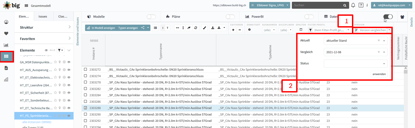Screen dimensions: 415x128
Task: Click the paintbrush icon in toolbar
Action: [204, 28]
